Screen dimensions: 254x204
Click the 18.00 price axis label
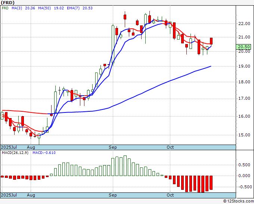(244, 82)
